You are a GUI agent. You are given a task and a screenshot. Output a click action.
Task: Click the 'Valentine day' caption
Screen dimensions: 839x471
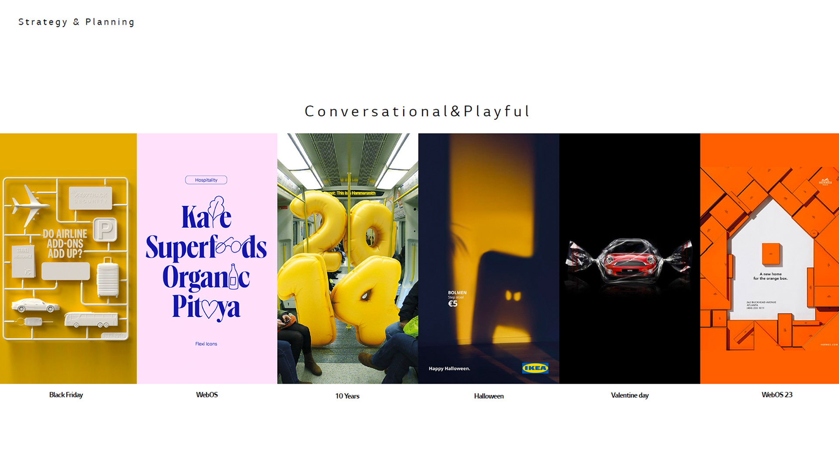click(x=630, y=395)
